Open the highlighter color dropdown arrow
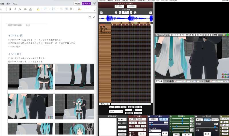The image size is (229, 136). pos(42,9)
